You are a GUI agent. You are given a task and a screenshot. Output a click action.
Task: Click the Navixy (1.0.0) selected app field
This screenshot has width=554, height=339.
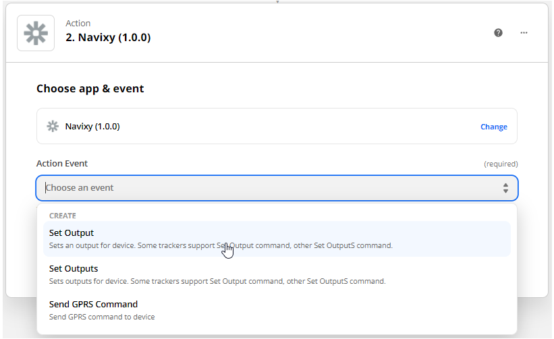tap(277, 126)
